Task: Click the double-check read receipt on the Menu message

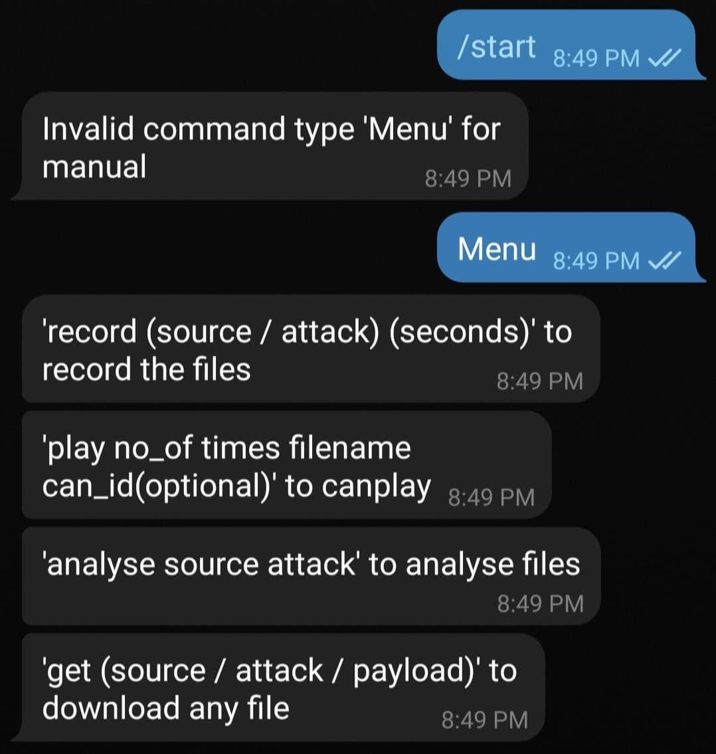Action: click(x=665, y=260)
